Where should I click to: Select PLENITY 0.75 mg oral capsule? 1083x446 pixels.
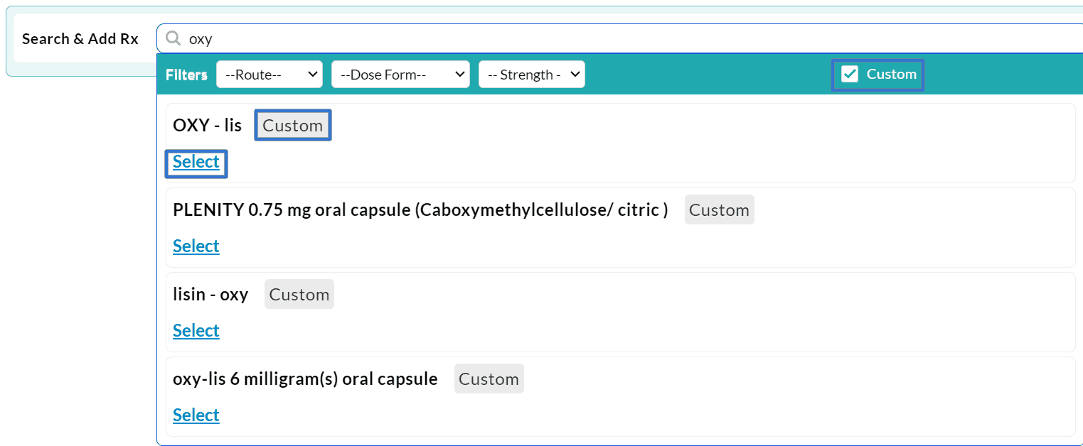[196, 246]
